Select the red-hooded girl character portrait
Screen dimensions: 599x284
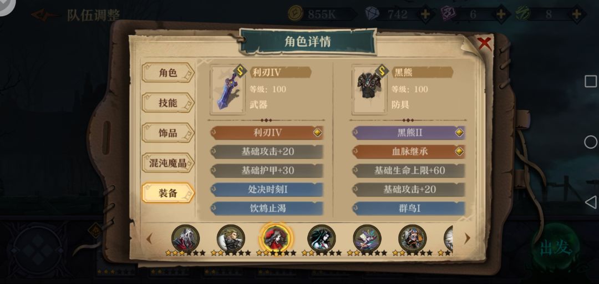point(276,238)
